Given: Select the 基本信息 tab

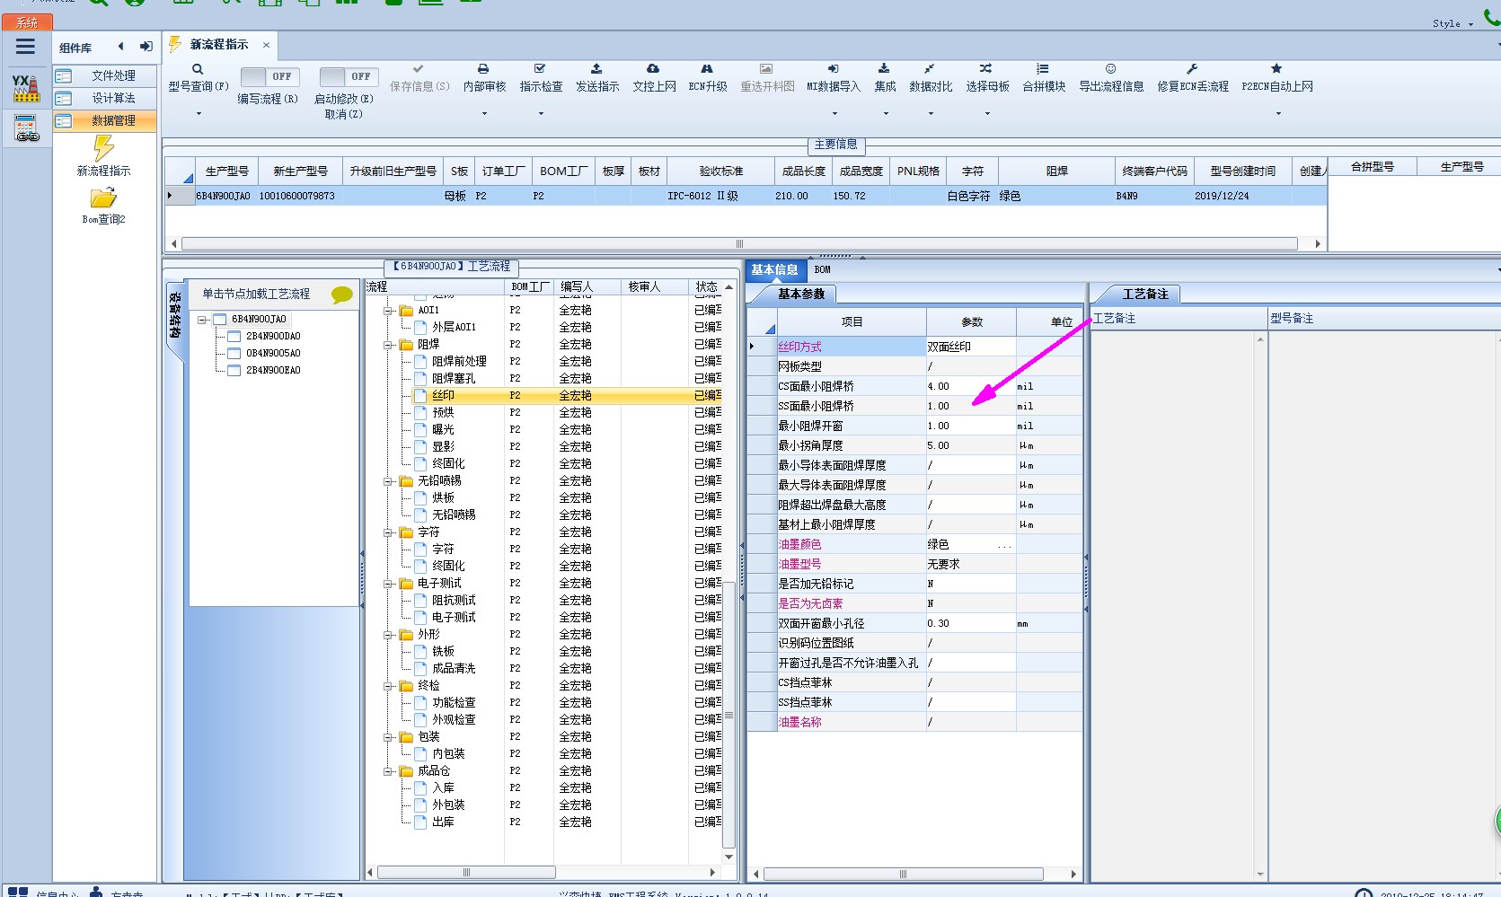Looking at the screenshot, I should (x=774, y=269).
